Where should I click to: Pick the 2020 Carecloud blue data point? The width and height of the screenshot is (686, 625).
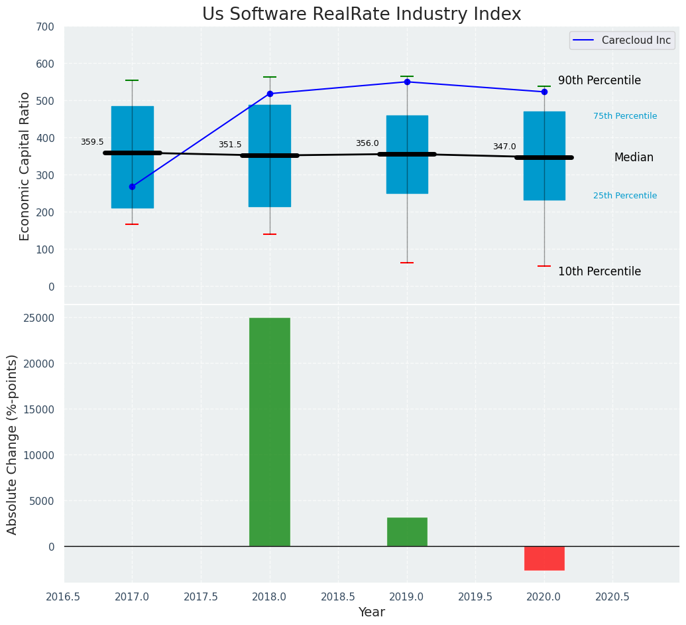[544, 92]
